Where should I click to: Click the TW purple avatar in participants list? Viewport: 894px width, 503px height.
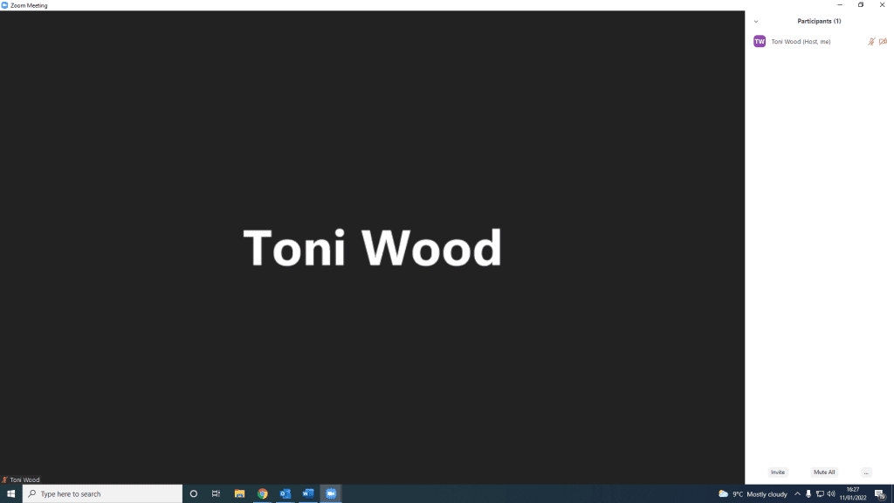[760, 41]
